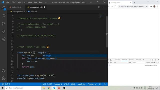Change indentation via Spaces: 4
The image size is (160, 90).
coord(58,84)
